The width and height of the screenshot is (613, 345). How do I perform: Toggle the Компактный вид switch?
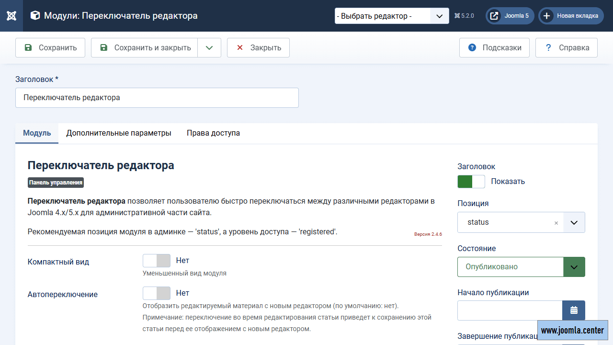(157, 261)
